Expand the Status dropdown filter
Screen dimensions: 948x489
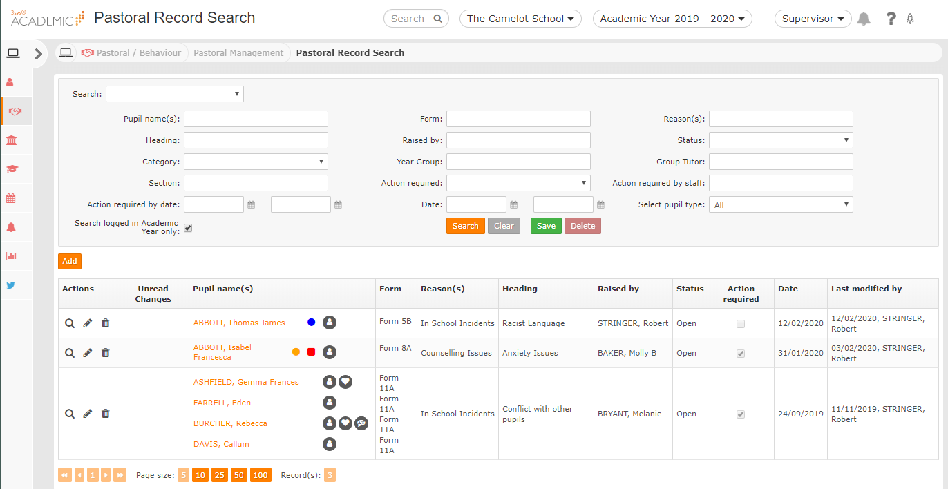coord(781,140)
